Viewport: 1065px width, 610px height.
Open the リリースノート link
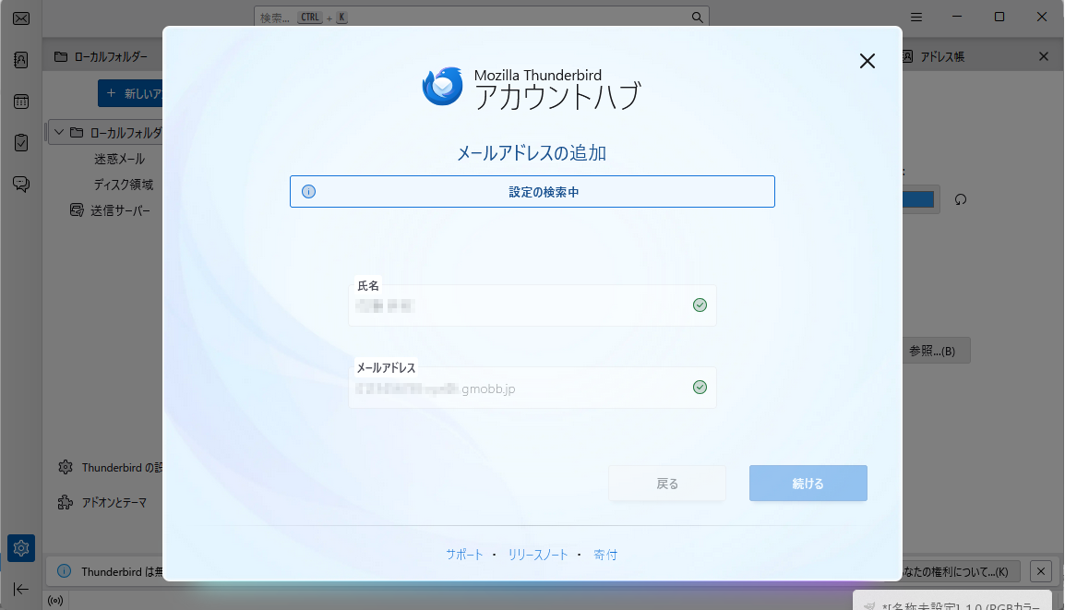click(538, 555)
